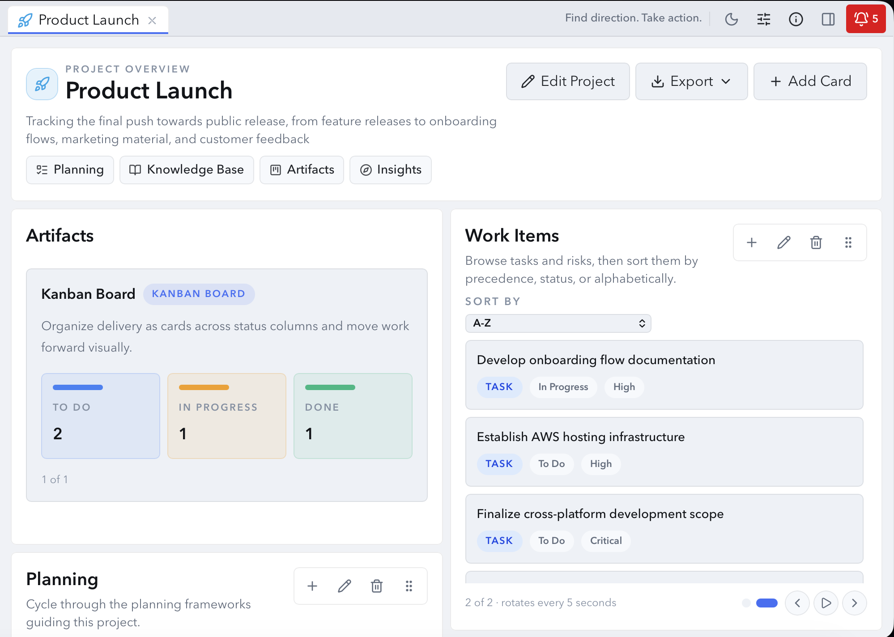Add an item in the Planning panel

click(x=312, y=586)
